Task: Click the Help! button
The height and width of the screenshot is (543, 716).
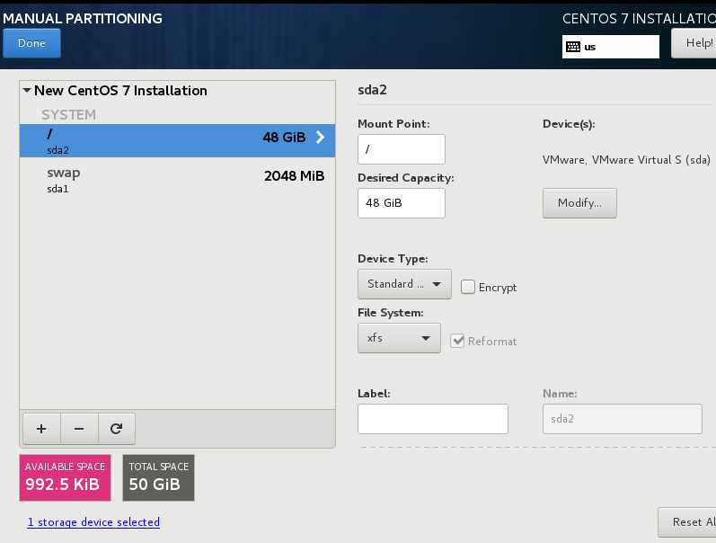Action: pos(694,43)
